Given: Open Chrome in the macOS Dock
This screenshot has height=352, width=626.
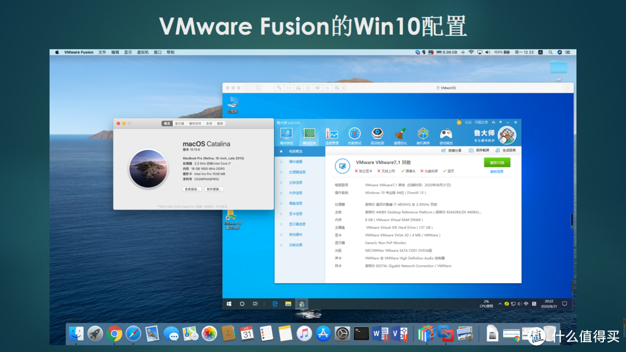Looking at the screenshot, I should pyautogui.click(x=114, y=333).
